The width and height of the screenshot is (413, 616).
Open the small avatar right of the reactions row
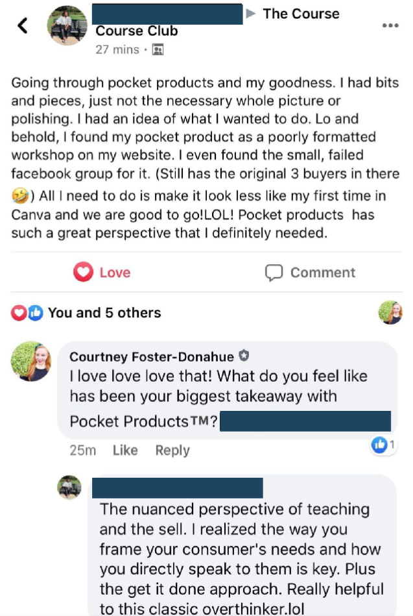(x=390, y=313)
